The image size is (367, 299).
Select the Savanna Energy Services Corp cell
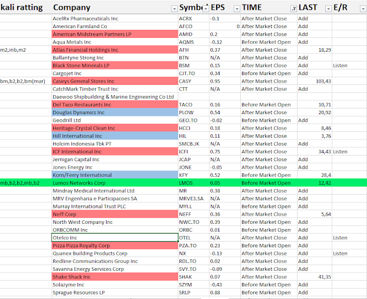115,269
